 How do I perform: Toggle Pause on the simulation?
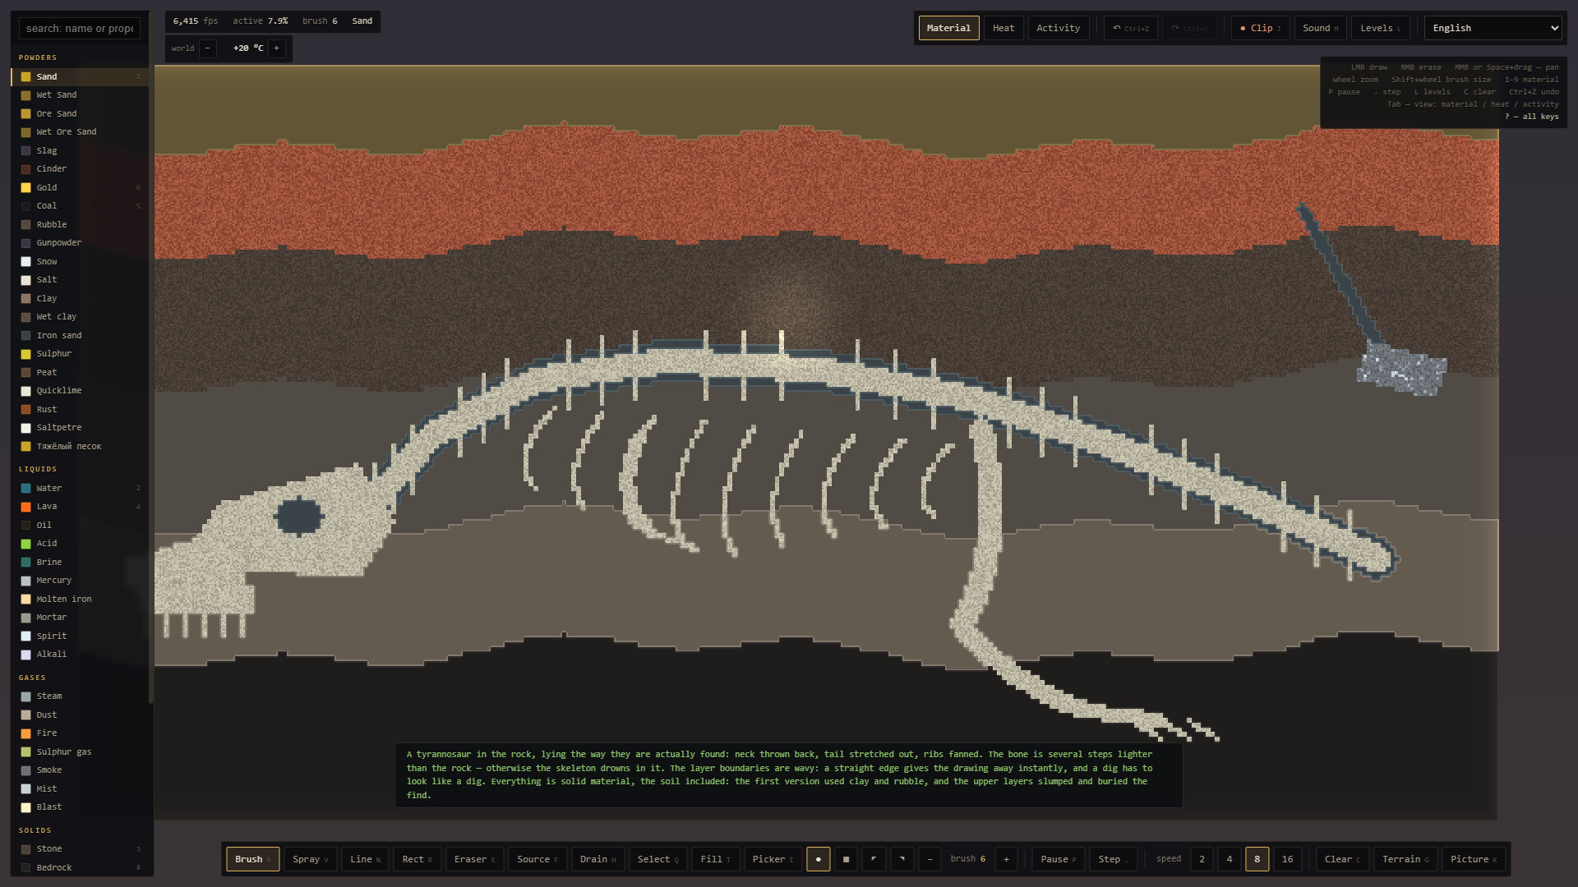tap(1058, 859)
